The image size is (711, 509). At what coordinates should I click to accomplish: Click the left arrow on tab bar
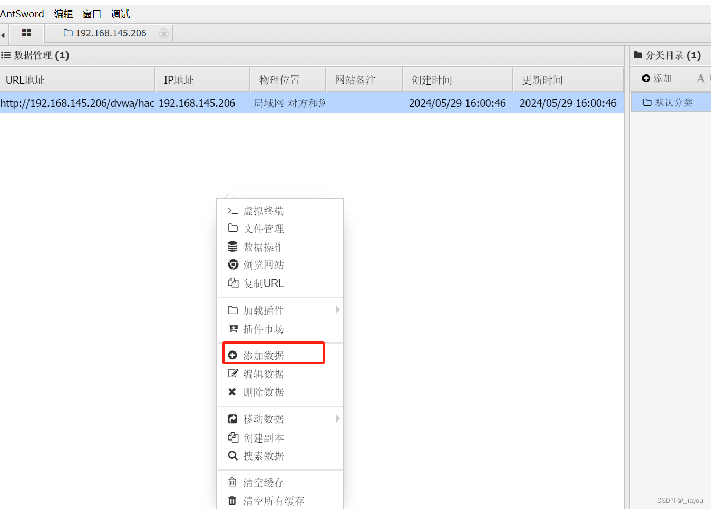3,35
